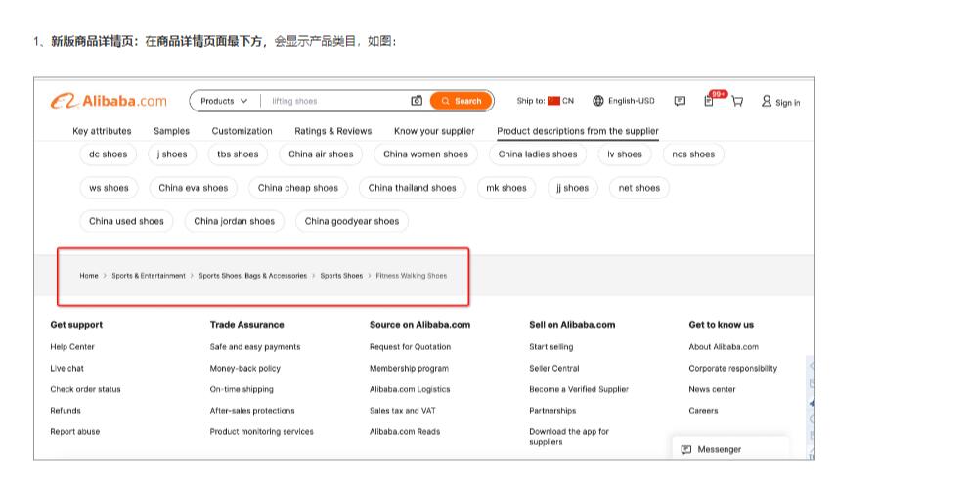Switch to the Ratings & Reviews tab

[x=333, y=131]
